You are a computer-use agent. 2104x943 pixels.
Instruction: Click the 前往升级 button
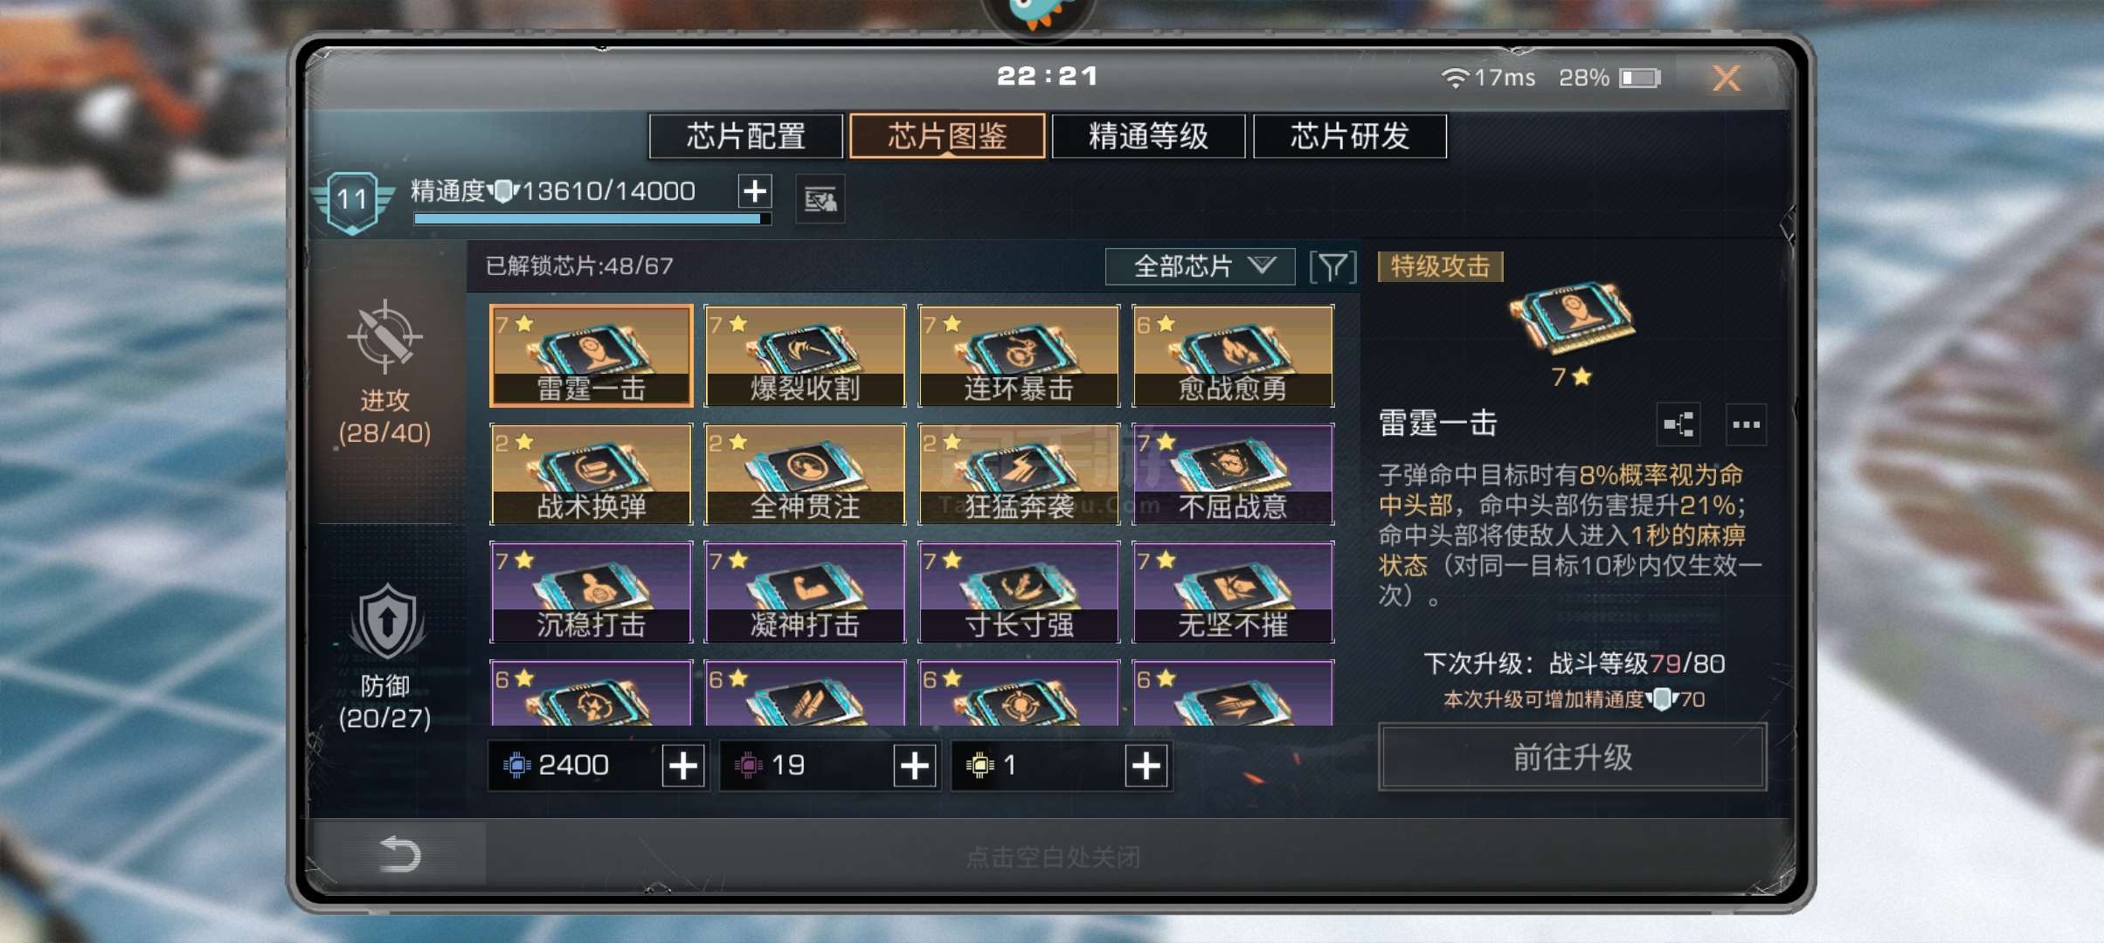click(1572, 757)
